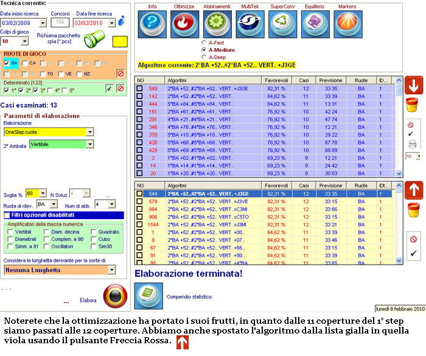Screen dimensions: 426x356
Task: Enable the Vertibili amplifier checkbox
Action: point(10,232)
